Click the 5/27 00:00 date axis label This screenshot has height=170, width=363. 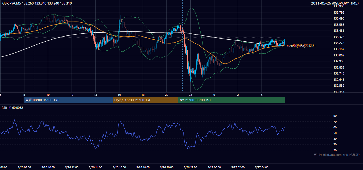pyautogui.click(x=214, y=167)
